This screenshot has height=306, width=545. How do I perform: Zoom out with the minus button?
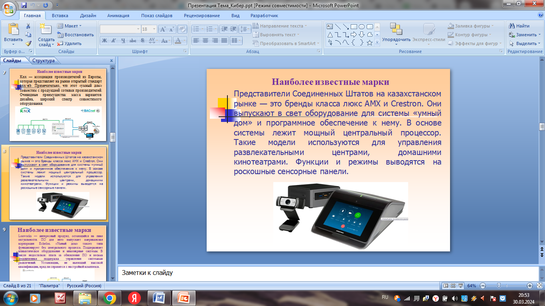click(483, 286)
